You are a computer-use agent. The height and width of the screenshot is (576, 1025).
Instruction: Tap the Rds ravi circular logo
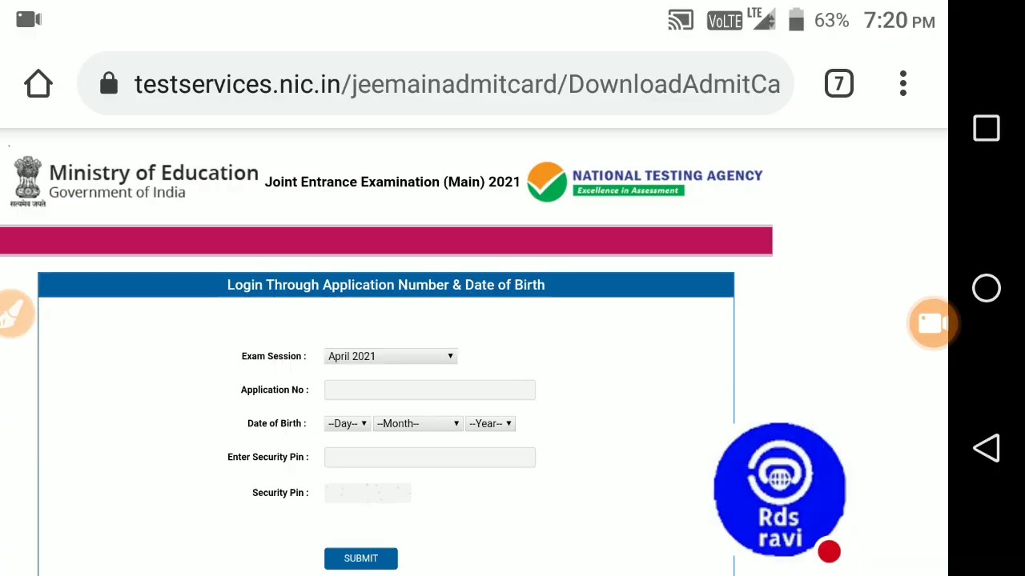pos(779,489)
